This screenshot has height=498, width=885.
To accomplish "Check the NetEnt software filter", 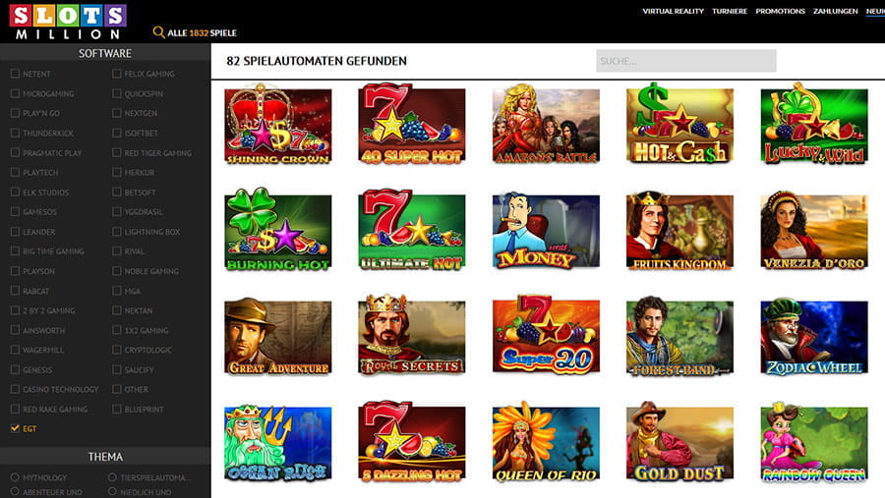I will click(x=15, y=74).
